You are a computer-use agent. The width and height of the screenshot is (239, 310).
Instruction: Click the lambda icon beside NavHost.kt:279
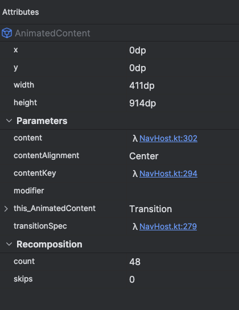click(135, 226)
